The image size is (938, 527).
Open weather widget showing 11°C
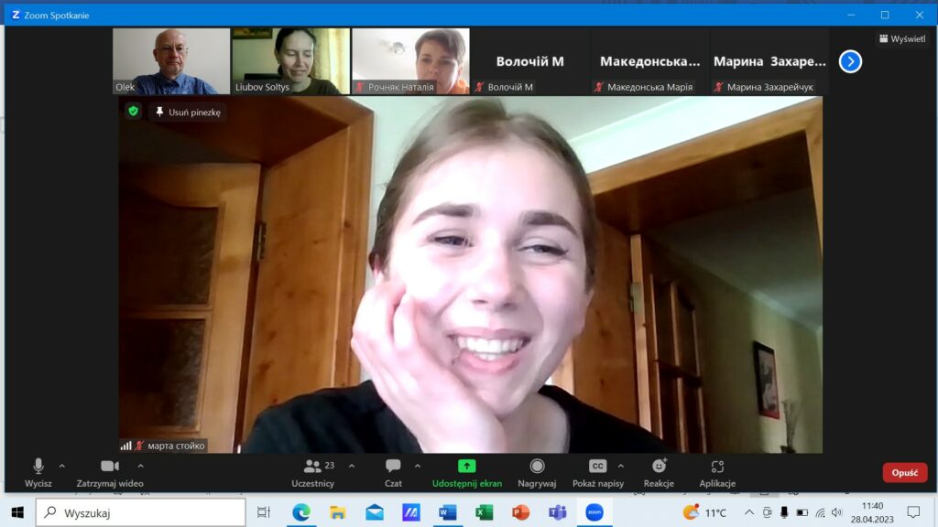pos(704,512)
